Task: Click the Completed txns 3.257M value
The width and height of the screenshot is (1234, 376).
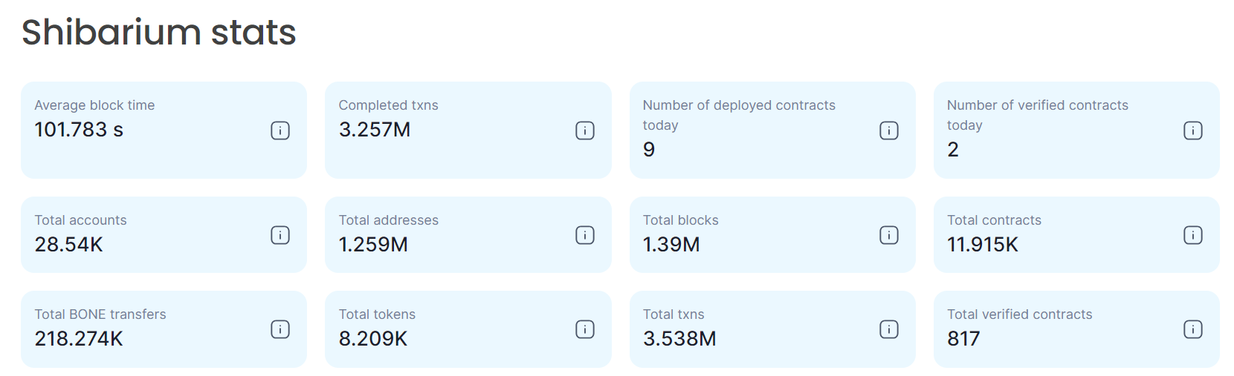Action: pyautogui.click(x=375, y=130)
